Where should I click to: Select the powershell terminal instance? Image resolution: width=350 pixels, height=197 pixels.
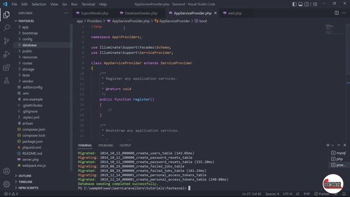339,165
